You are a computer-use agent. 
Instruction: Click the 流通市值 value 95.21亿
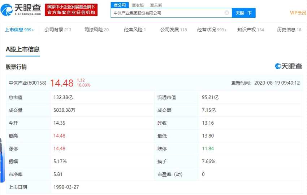click(210, 97)
